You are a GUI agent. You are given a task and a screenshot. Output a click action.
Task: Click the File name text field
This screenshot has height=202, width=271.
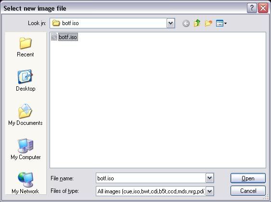pyautogui.click(x=151, y=178)
